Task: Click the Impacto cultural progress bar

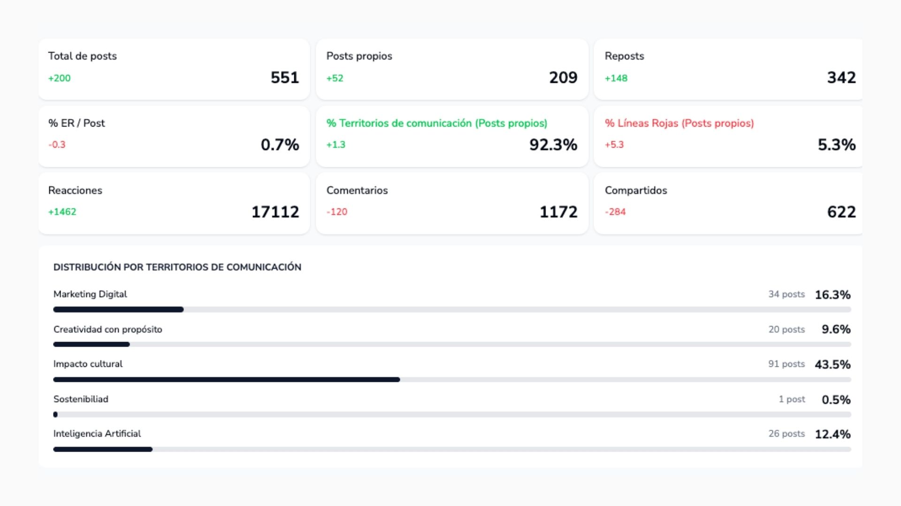Action: coord(451,379)
